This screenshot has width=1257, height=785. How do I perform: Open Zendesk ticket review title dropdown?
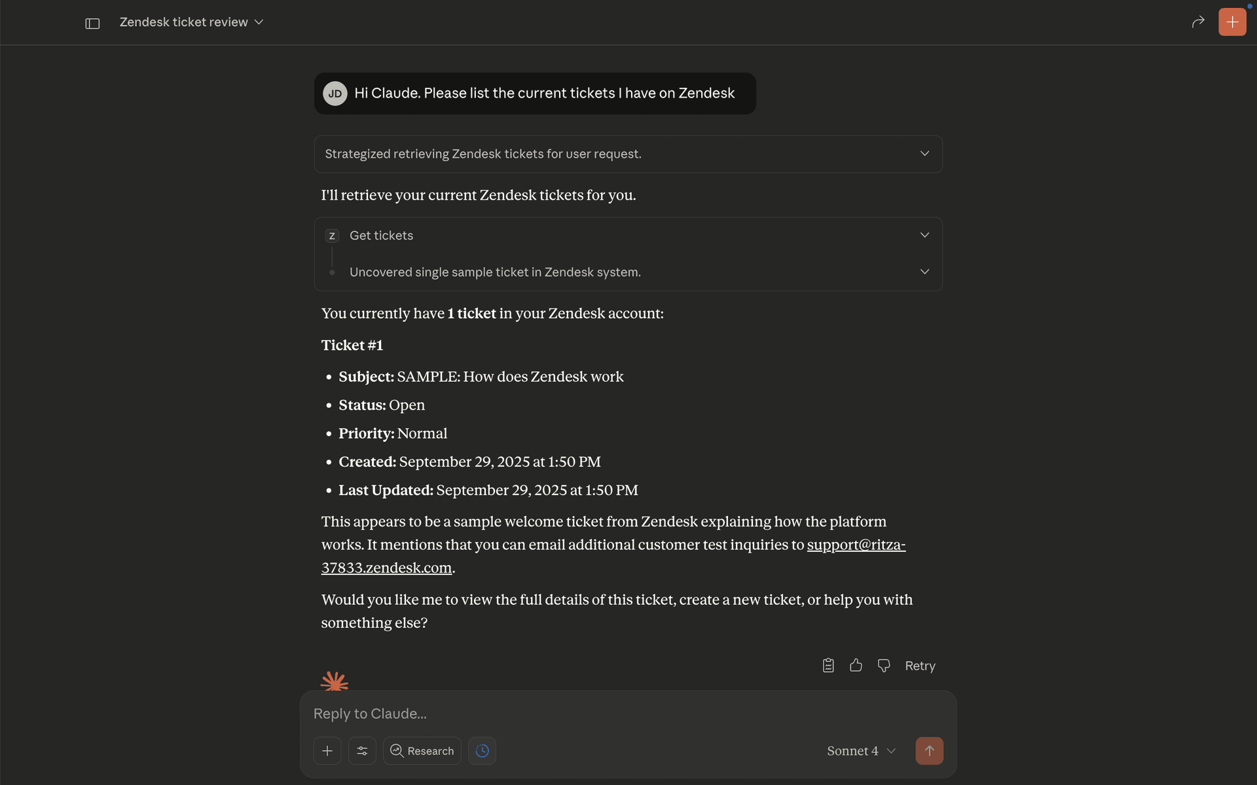[191, 22]
